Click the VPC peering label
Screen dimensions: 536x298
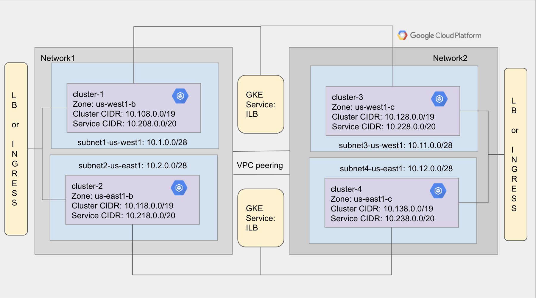[260, 165]
